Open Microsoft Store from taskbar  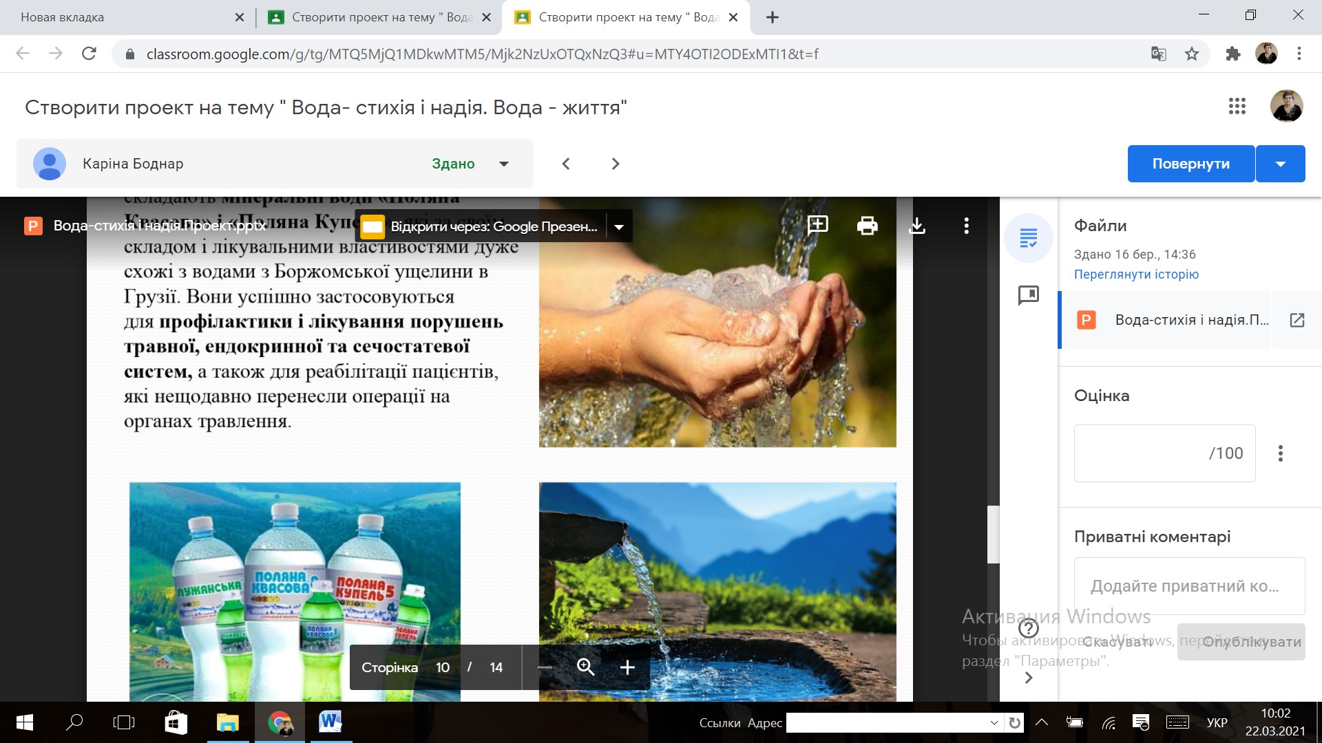[176, 722]
